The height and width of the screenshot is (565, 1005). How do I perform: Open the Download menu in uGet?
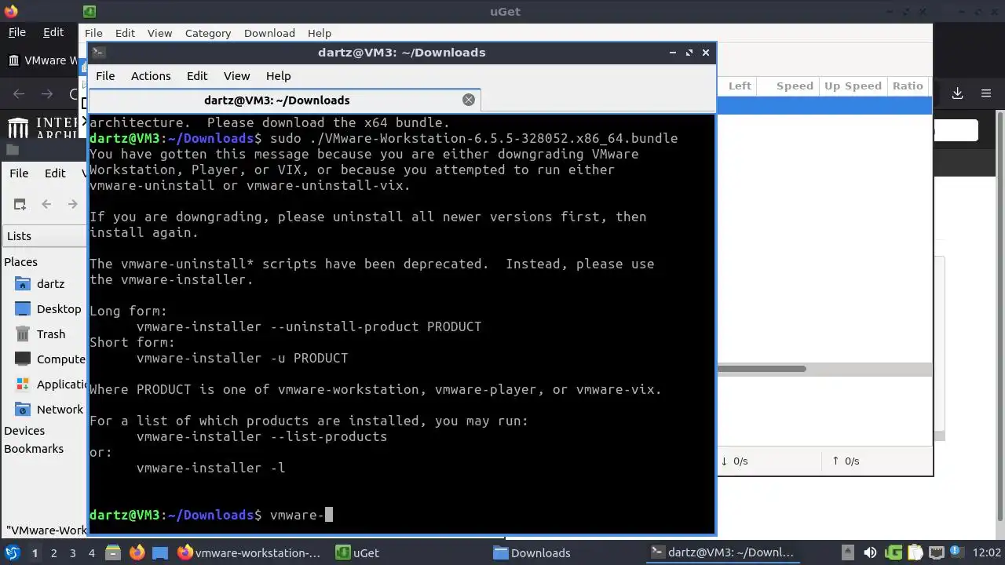click(x=269, y=33)
